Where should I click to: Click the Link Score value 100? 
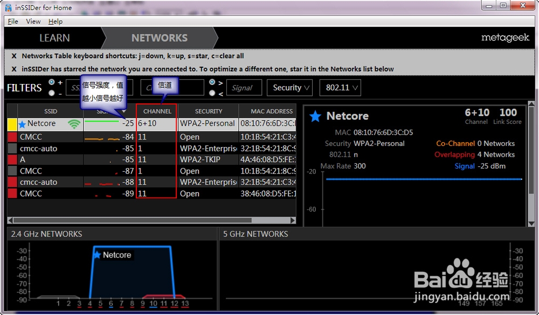pos(508,113)
